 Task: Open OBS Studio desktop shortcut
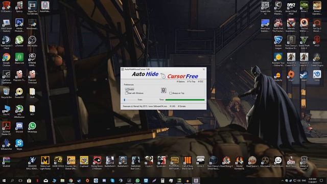click(32, 41)
